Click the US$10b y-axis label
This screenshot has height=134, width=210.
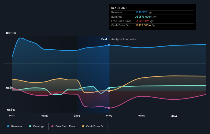click(x=11, y=33)
